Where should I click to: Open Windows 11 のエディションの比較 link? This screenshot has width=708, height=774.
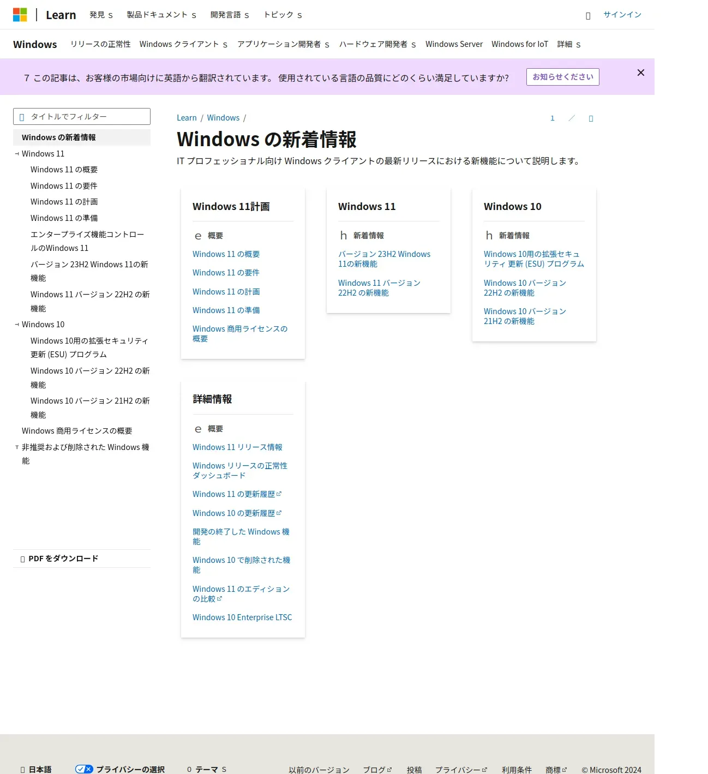pos(241,594)
